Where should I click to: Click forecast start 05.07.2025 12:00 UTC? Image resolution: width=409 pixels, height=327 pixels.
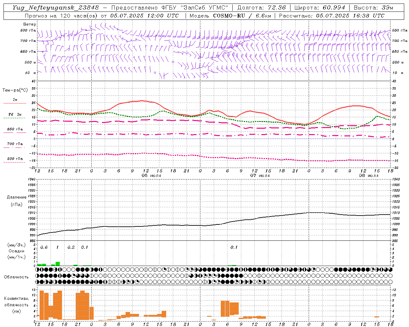pyautogui.click(x=144, y=16)
